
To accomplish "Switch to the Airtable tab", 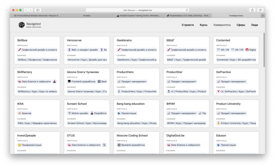I will 87,16.
